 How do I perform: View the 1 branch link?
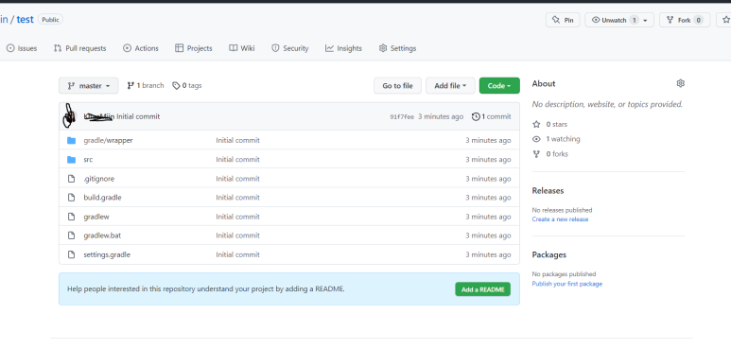[146, 86]
